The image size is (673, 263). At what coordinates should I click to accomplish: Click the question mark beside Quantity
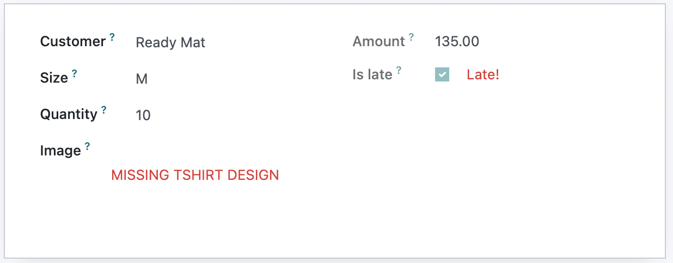[104, 110]
